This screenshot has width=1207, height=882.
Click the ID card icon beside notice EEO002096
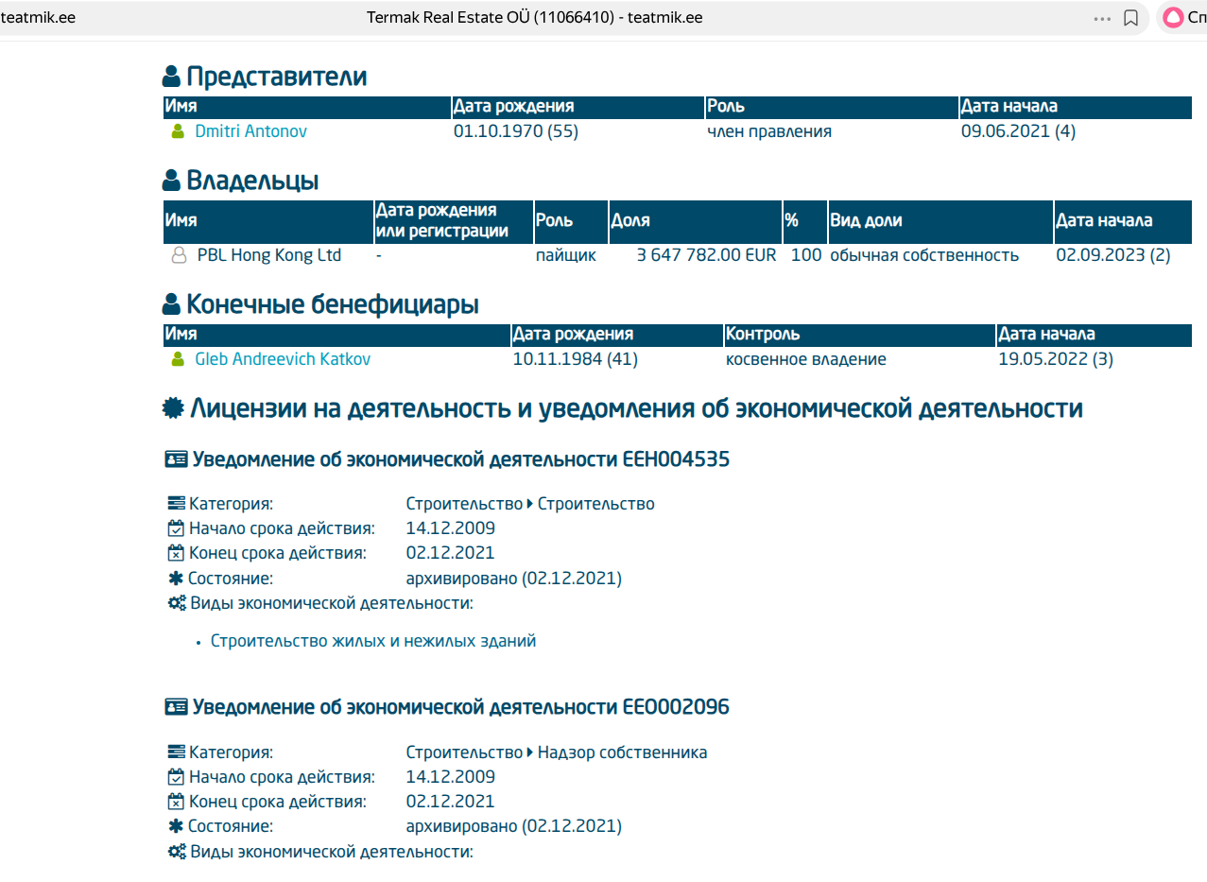[176, 708]
